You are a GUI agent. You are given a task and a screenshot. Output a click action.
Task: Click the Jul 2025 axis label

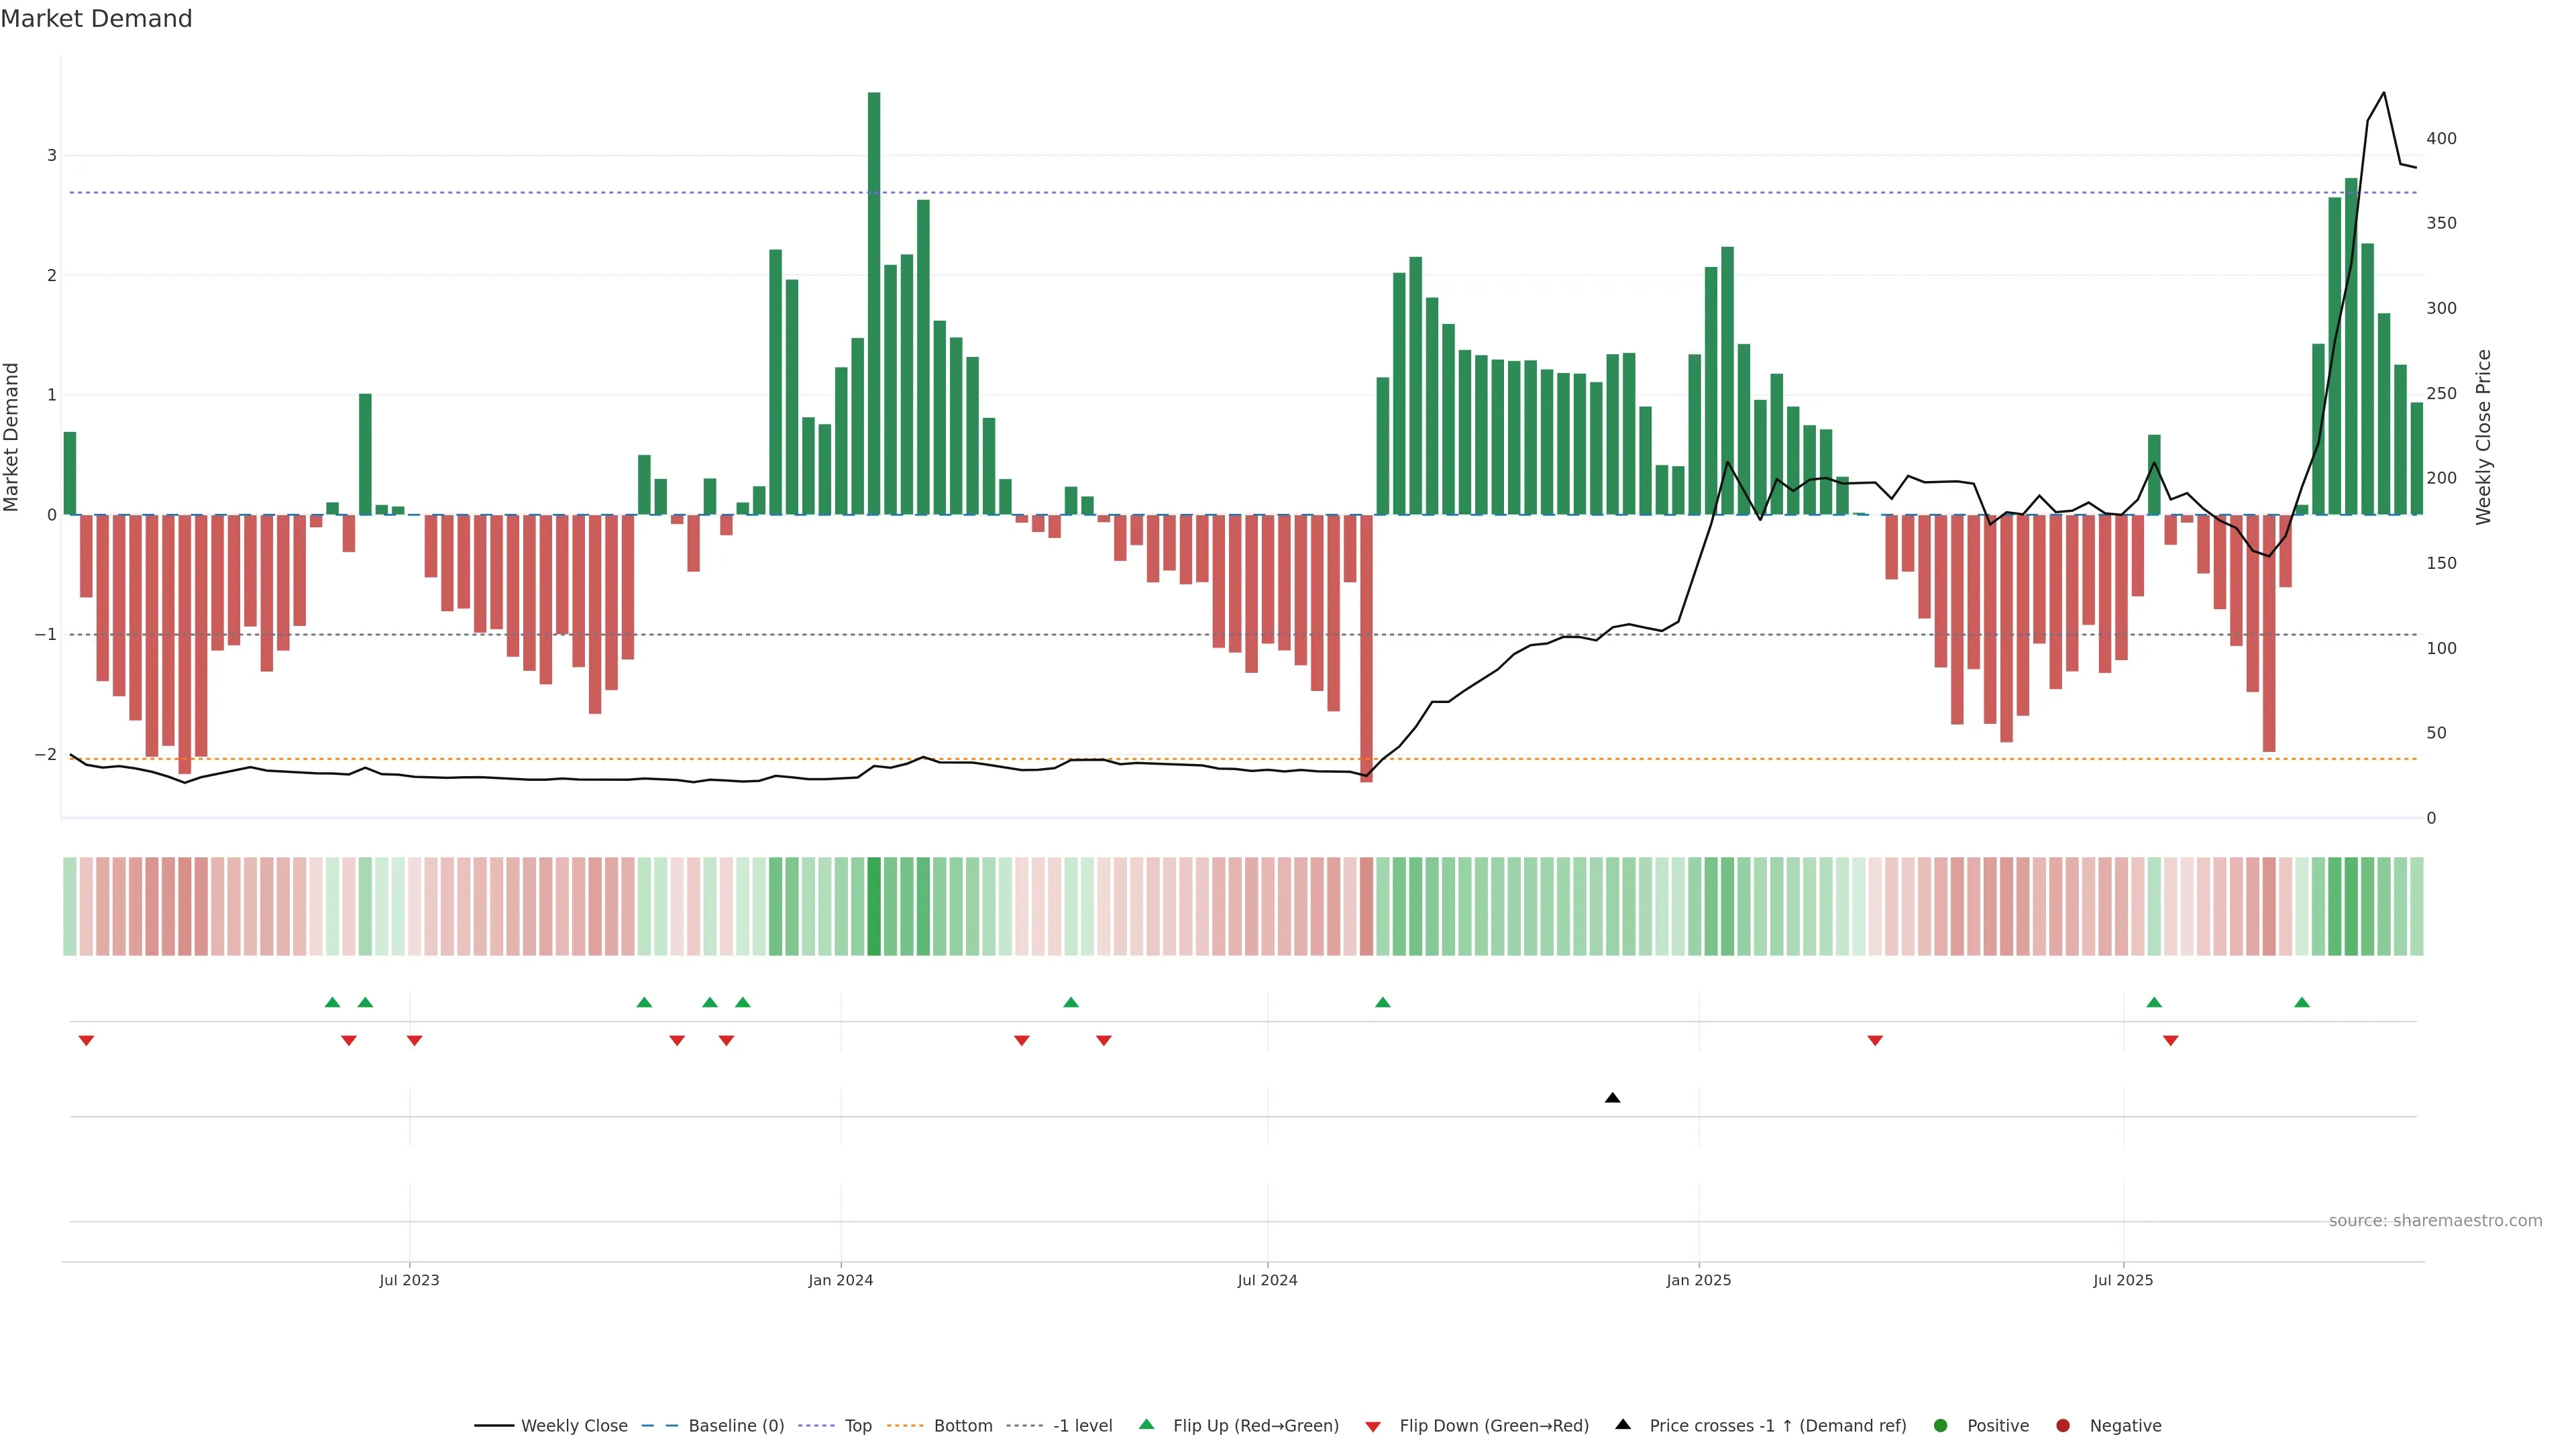pos(2123,1280)
